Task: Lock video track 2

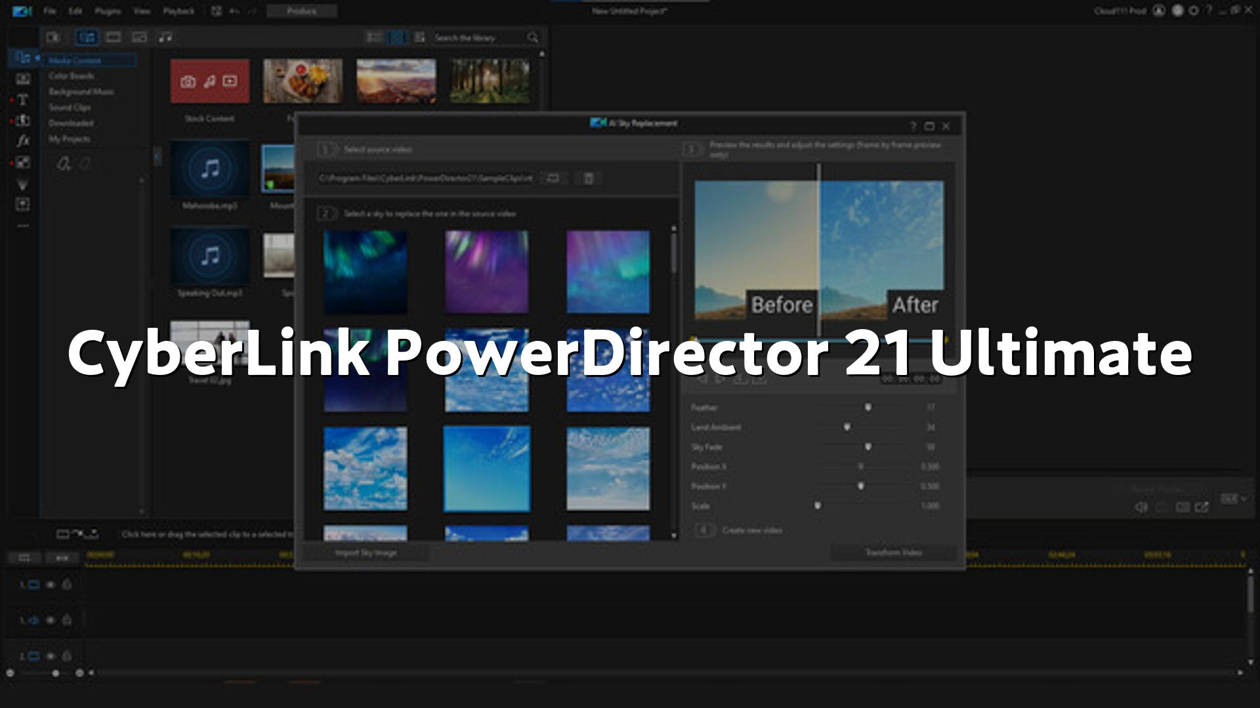Action: (66, 656)
